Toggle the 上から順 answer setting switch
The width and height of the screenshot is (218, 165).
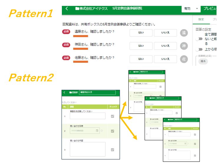coord(200,49)
